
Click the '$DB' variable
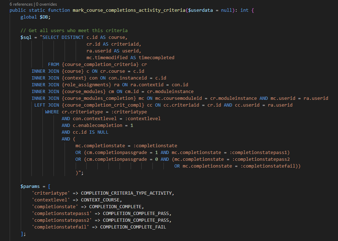44,17
